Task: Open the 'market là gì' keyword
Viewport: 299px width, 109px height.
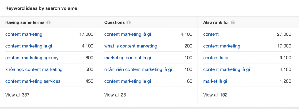Action: coord(215,81)
